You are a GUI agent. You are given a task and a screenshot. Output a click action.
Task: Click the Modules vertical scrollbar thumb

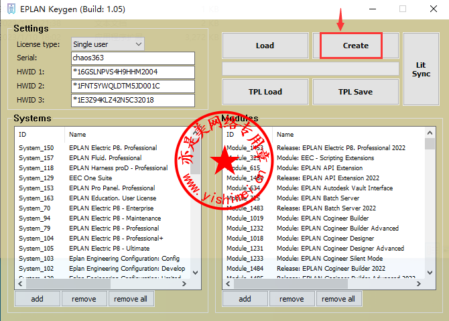(430, 144)
